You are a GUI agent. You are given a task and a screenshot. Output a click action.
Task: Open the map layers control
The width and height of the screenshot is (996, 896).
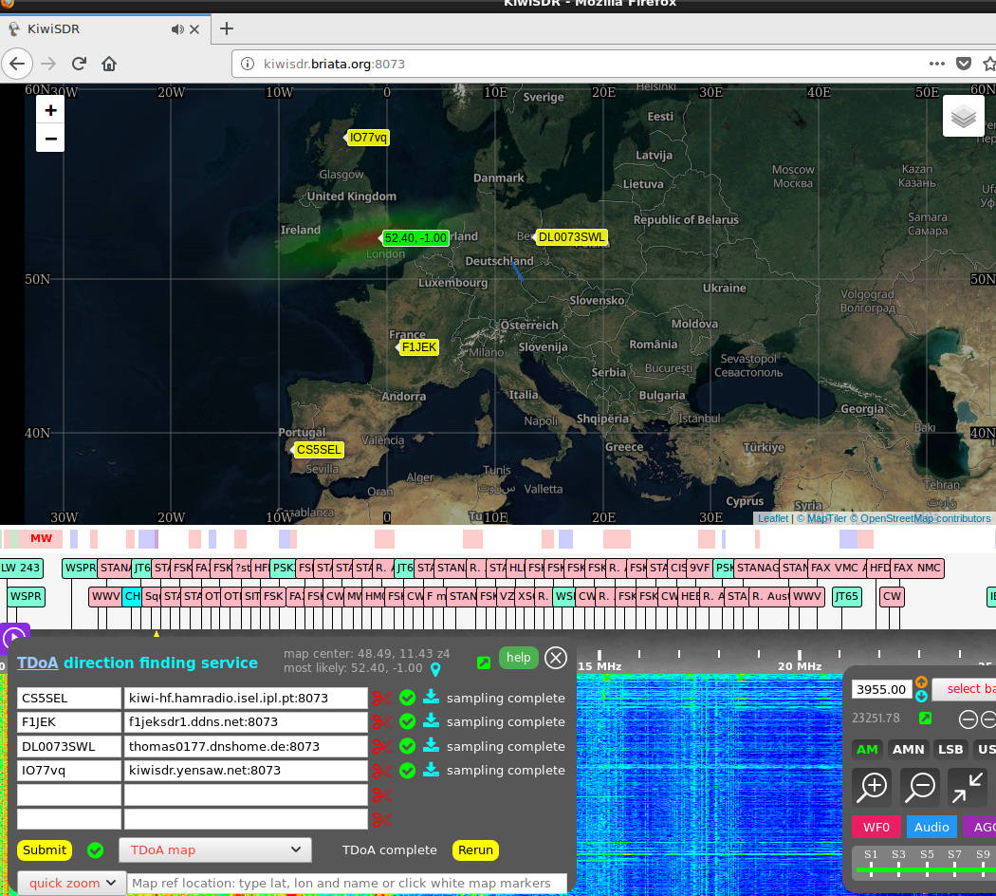click(963, 117)
